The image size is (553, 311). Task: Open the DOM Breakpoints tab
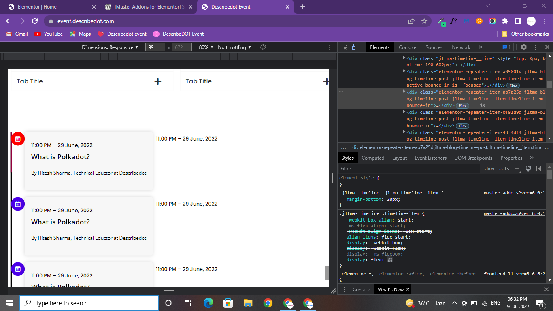[x=473, y=158]
